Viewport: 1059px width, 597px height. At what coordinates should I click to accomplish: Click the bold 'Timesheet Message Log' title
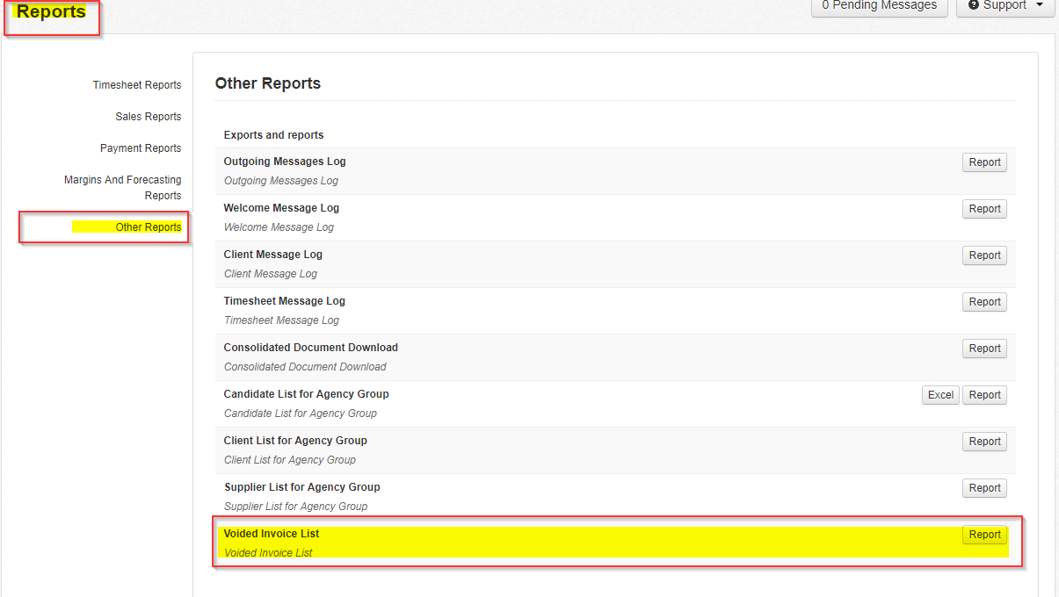(285, 301)
